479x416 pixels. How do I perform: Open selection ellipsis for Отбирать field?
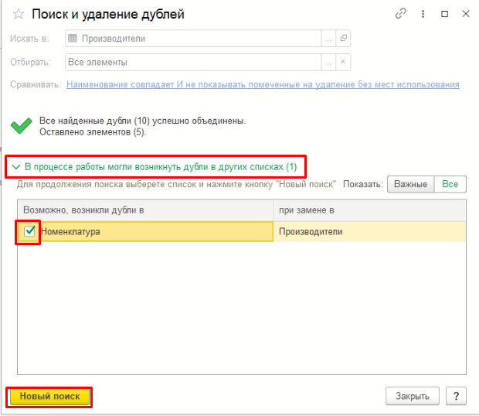pyautogui.click(x=328, y=62)
